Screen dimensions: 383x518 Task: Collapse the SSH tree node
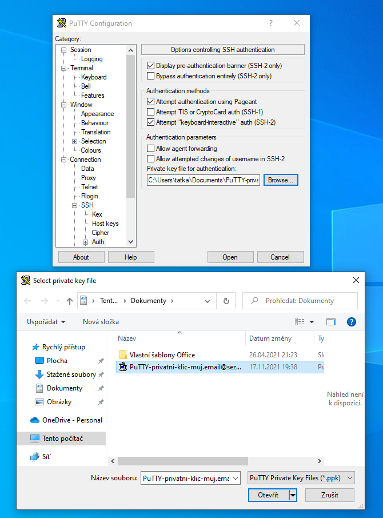[75, 205]
